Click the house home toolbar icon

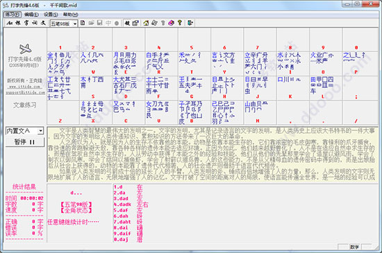pyautogui.click(x=146, y=23)
